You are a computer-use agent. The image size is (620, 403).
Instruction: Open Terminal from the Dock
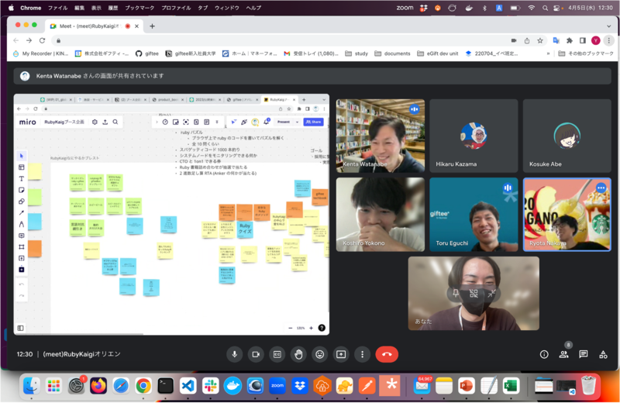pos(165,385)
